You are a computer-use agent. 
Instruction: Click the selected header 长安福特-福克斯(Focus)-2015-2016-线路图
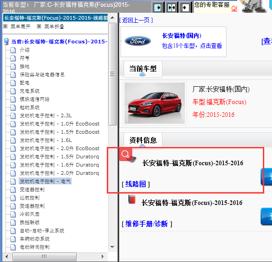(x=56, y=18)
